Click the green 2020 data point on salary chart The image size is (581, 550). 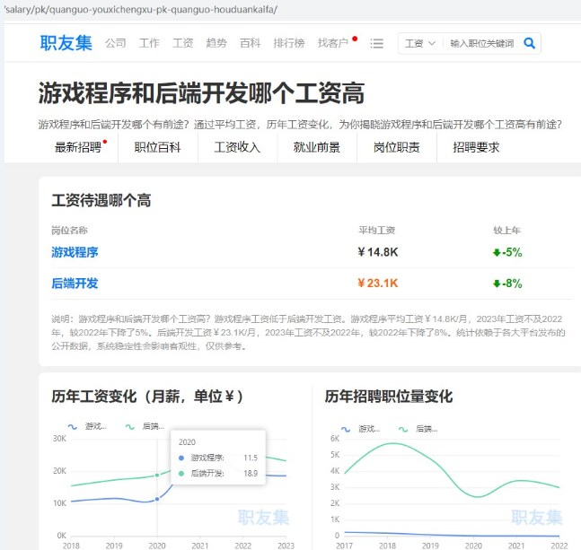(x=157, y=475)
